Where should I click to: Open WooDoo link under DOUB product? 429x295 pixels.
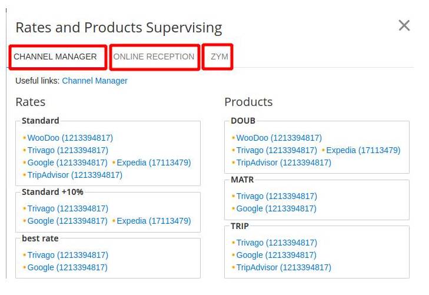click(x=279, y=138)
